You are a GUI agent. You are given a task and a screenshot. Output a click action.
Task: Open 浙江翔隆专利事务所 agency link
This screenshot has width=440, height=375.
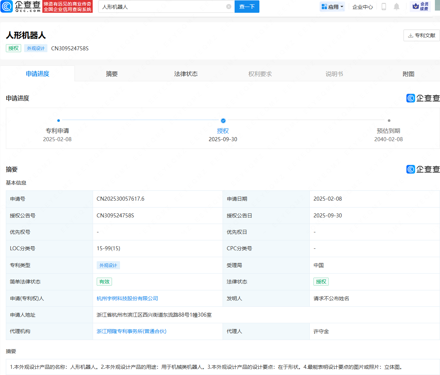coord(131,331)
